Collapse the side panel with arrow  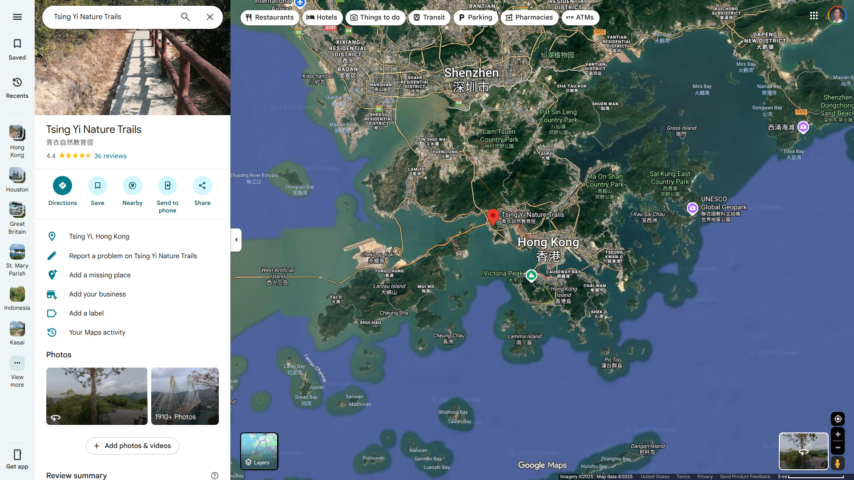tap(236, 240)
